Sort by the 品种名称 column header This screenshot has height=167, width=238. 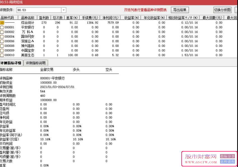[28, 18]
